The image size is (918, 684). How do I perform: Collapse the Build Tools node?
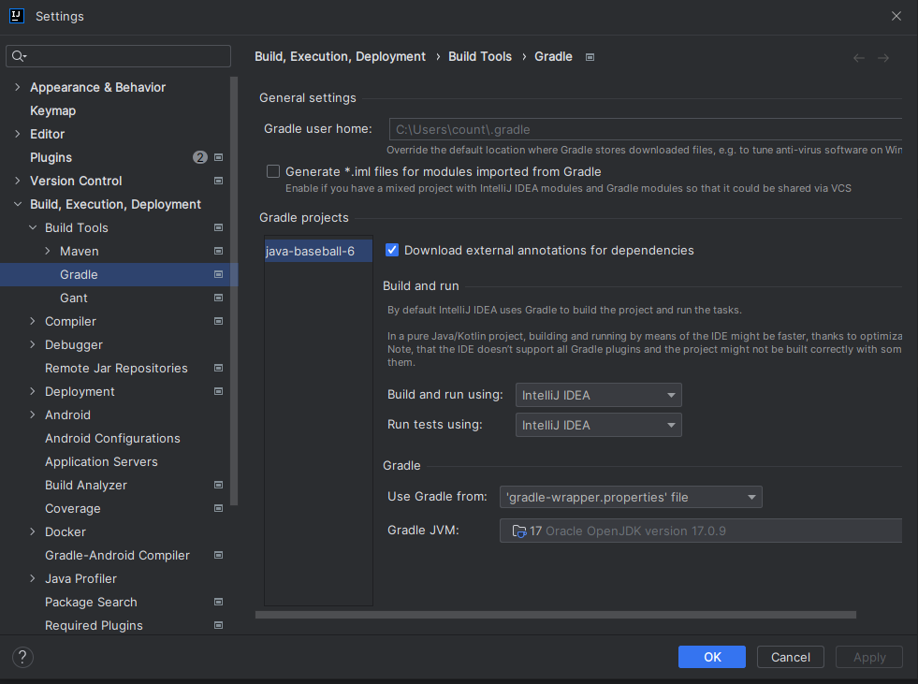click(x=33, y=227)
